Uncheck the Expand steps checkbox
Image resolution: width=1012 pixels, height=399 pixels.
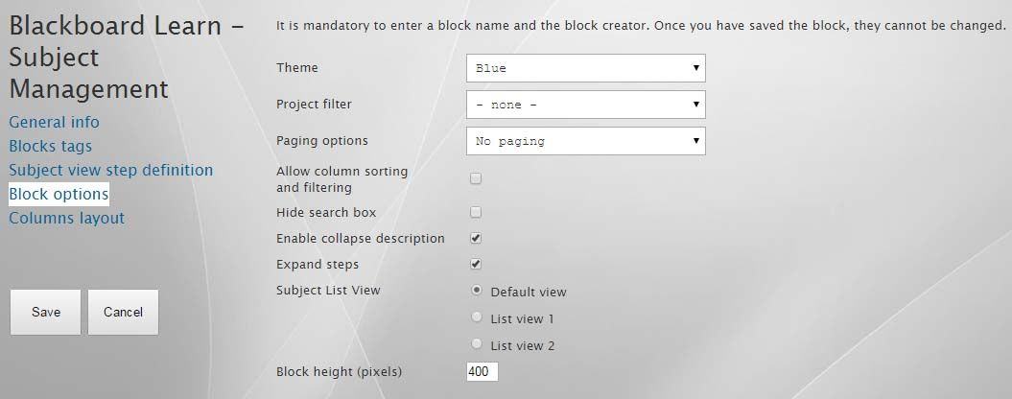(x=476, y=264)
